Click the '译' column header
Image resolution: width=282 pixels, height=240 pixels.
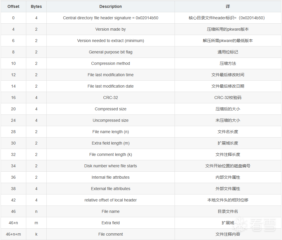point(228,6)
